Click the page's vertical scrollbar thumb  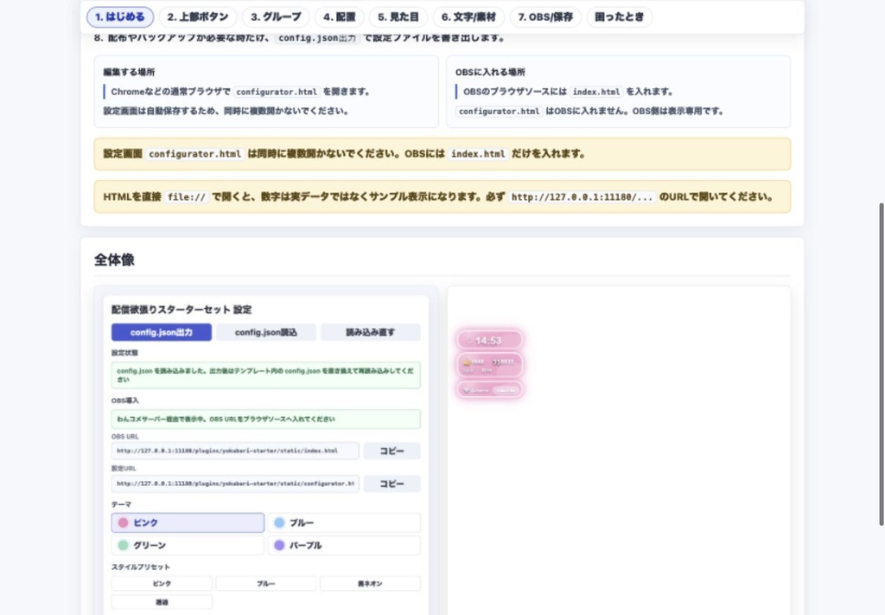pyautogui.click(x=881, y=364)
